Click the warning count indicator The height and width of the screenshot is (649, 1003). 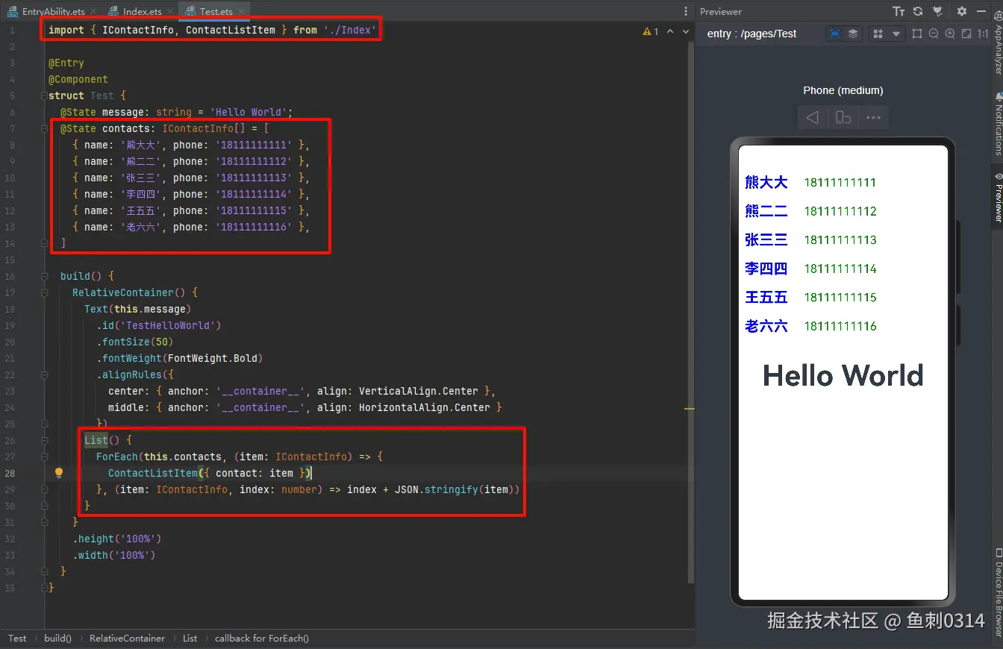tap(650, 31)
